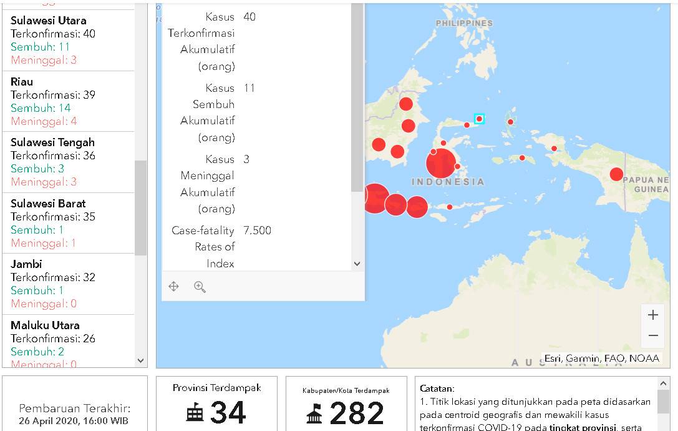Click the red marker on Flores island

point(450,207)
